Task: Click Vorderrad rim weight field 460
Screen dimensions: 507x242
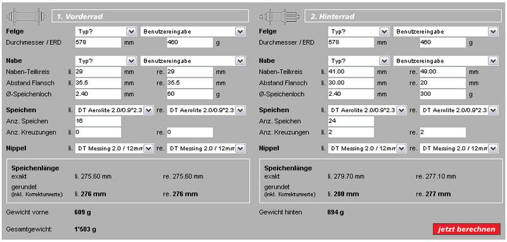Action: (x=189, y=42)
